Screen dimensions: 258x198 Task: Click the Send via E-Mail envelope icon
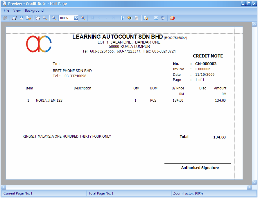point(156,18)
